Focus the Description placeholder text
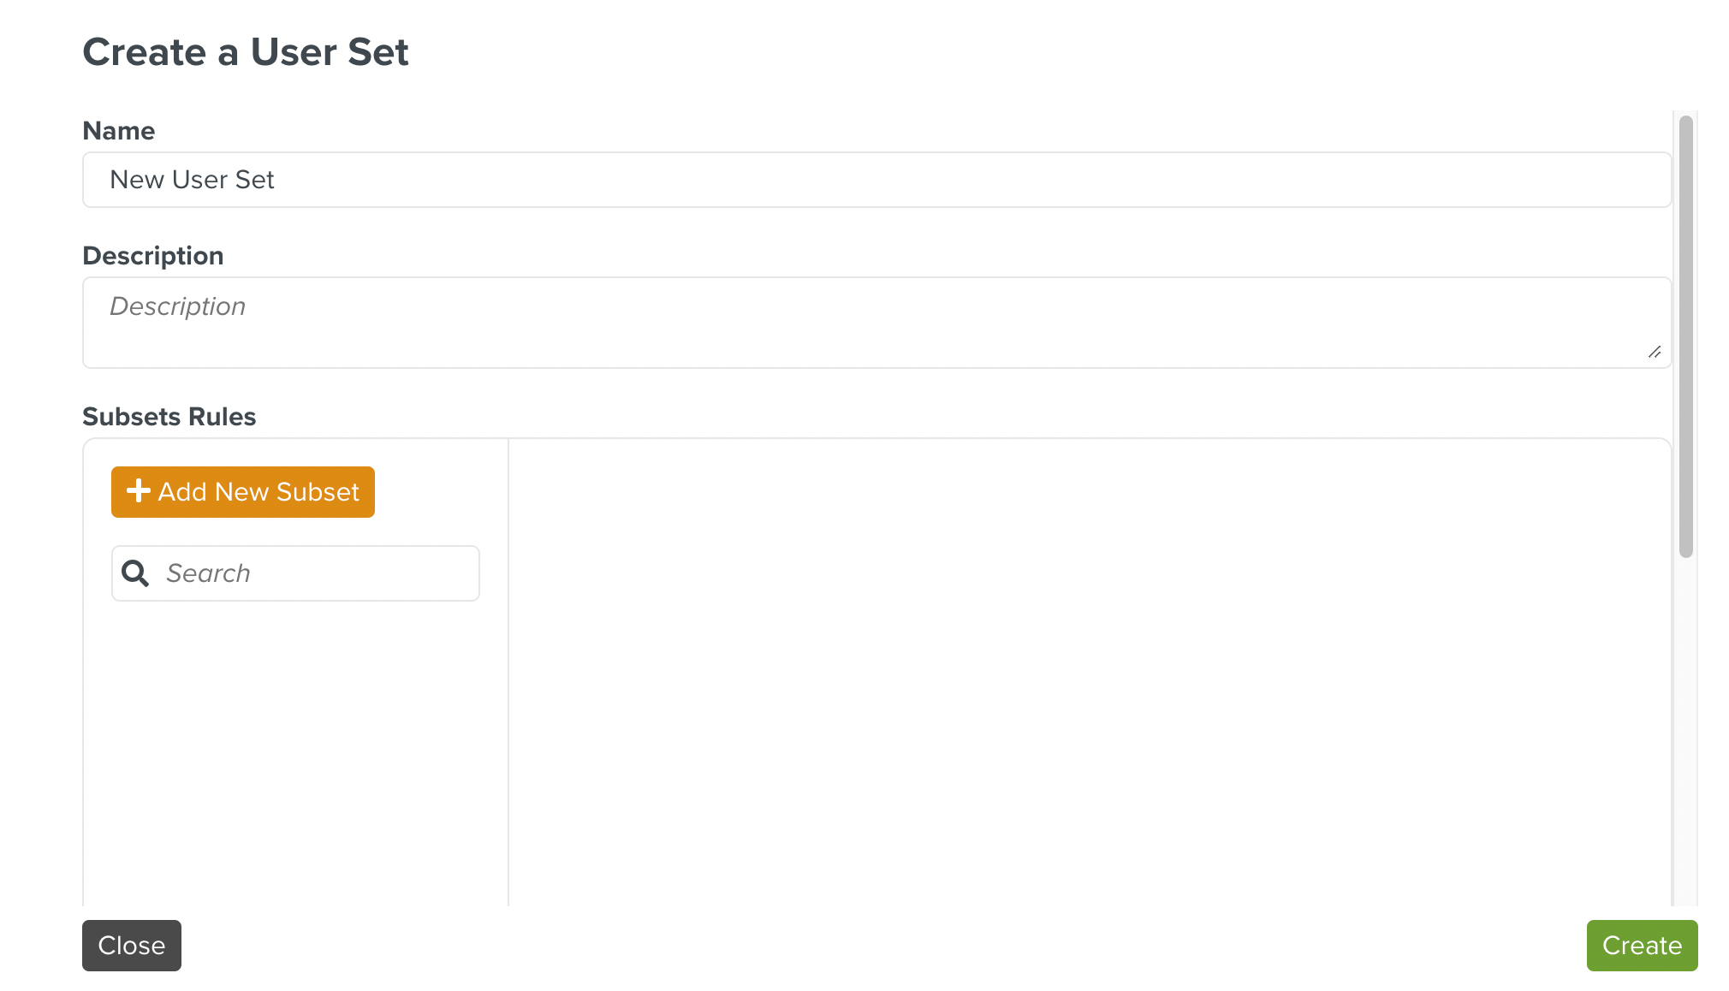1729x991 pixels. coord(177,306)
